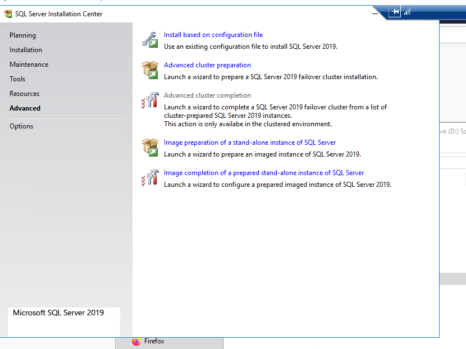Image resolution: width=466 pixels, height=349 pixels.
Task: Select the Resources section
Action: pos(24,94)
